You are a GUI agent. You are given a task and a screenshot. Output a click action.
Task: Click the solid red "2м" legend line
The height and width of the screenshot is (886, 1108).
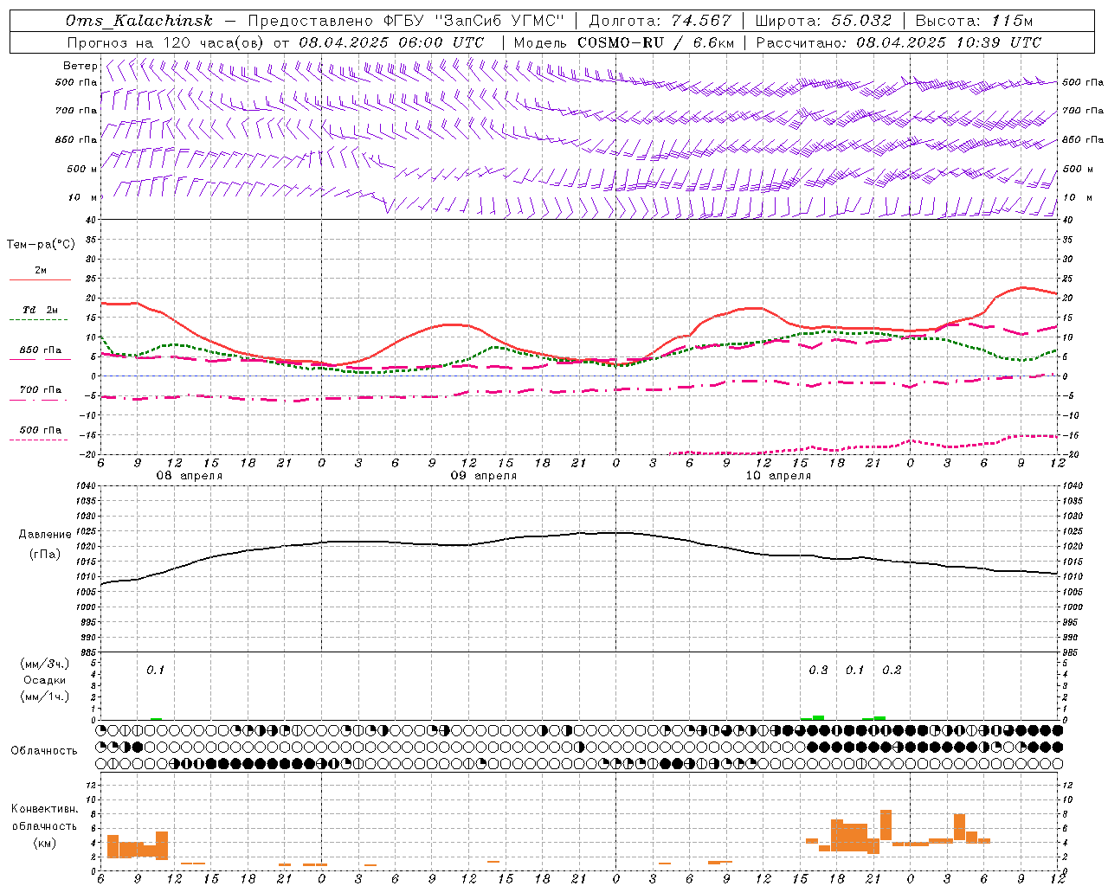40,279
